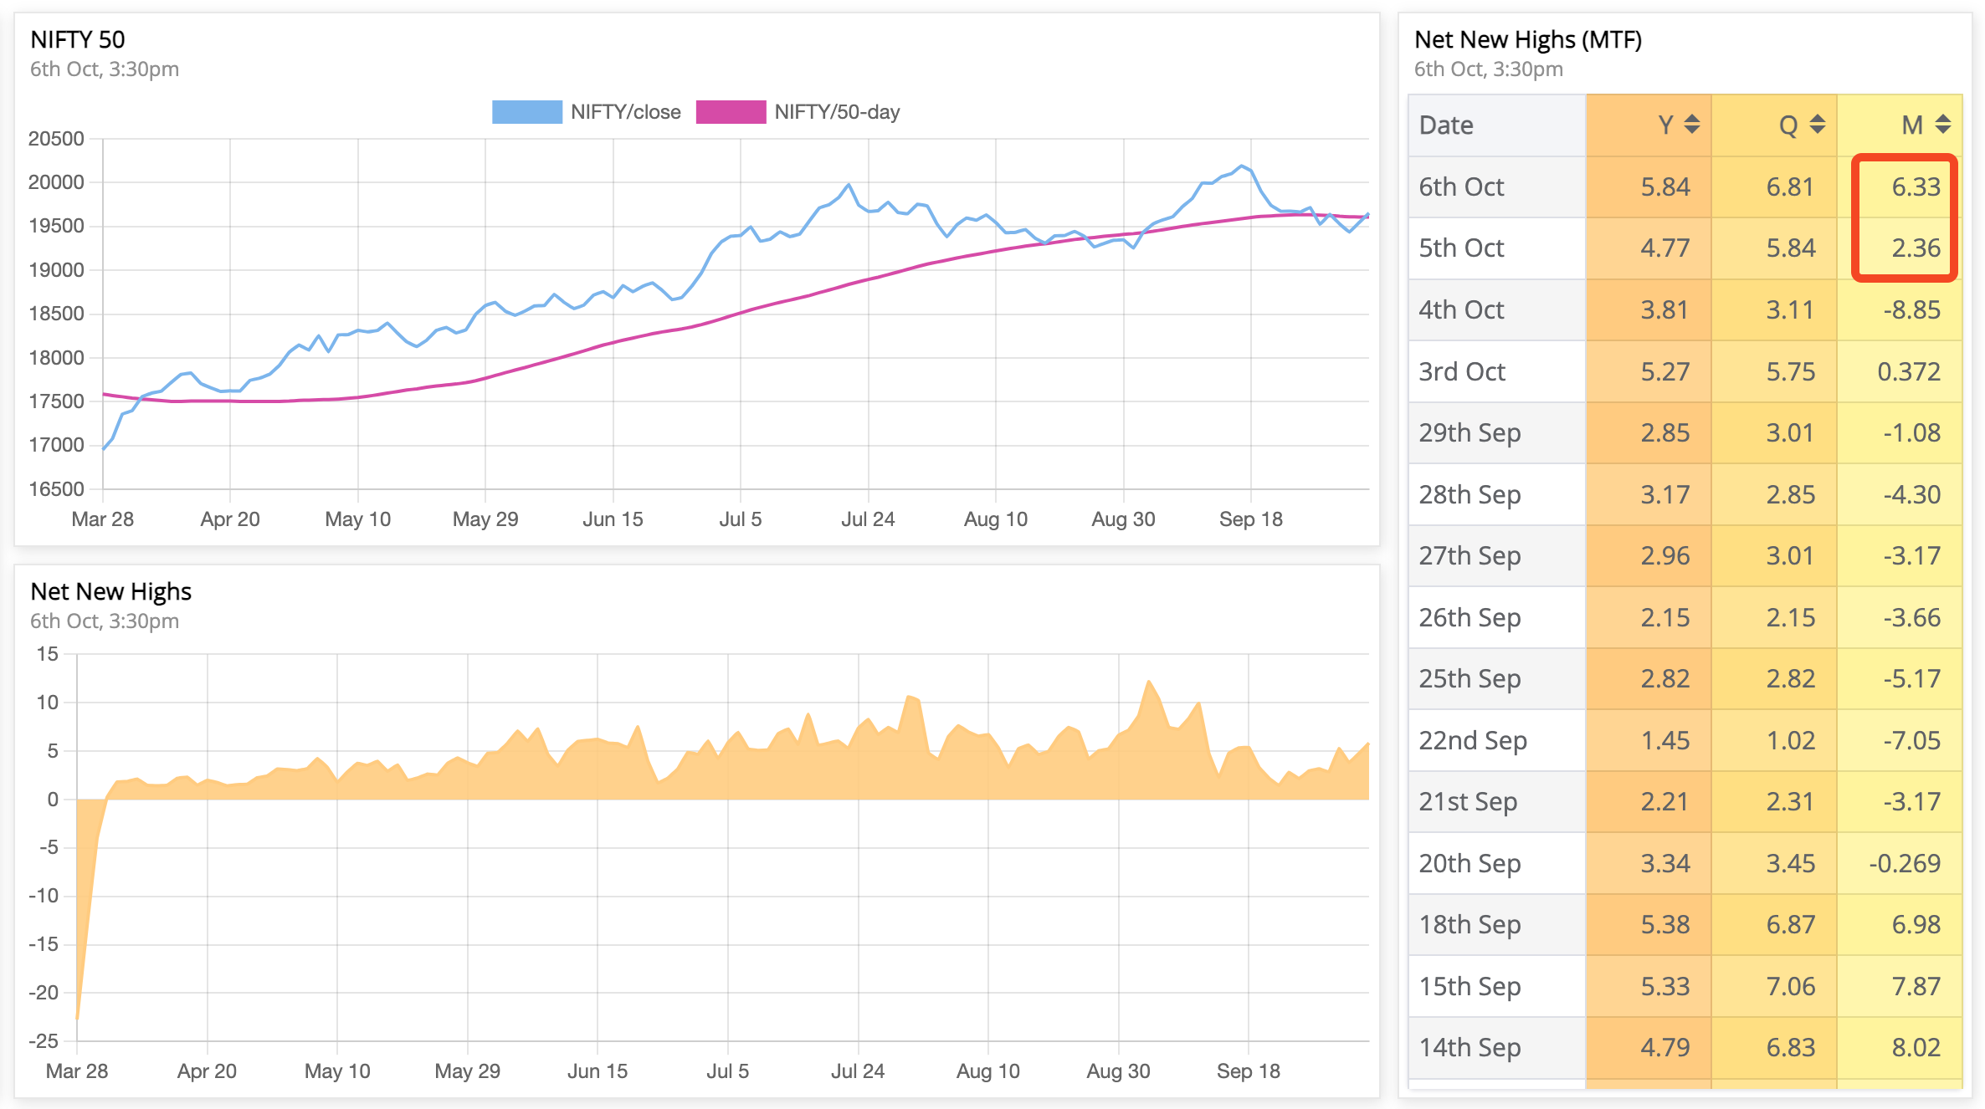Select the 15th Sep date cell
This screenshot has height=1109, width=1985.
(x=1497, y=986)
